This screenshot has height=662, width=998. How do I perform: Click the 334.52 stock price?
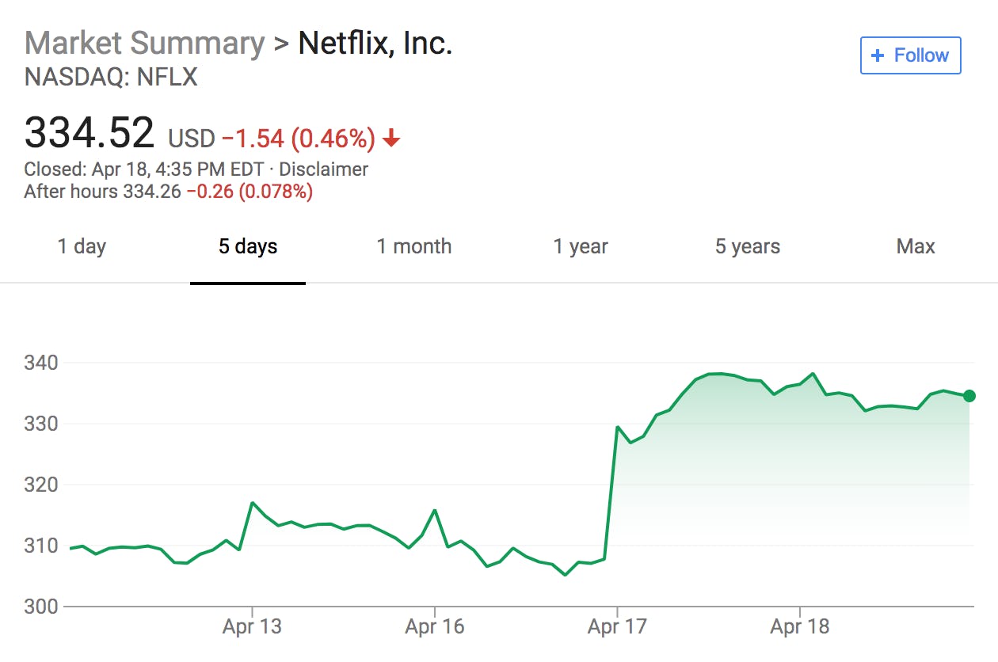tap(90, 132)
